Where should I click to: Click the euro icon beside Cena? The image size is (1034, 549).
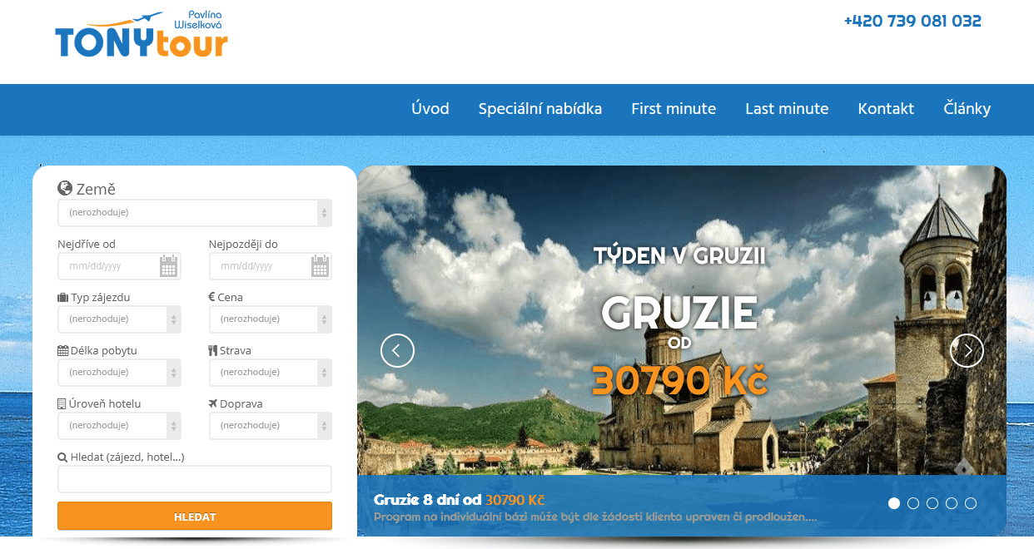[x=211, y=297]
